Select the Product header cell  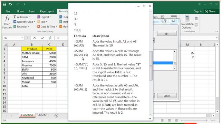[x=32, y=49]
